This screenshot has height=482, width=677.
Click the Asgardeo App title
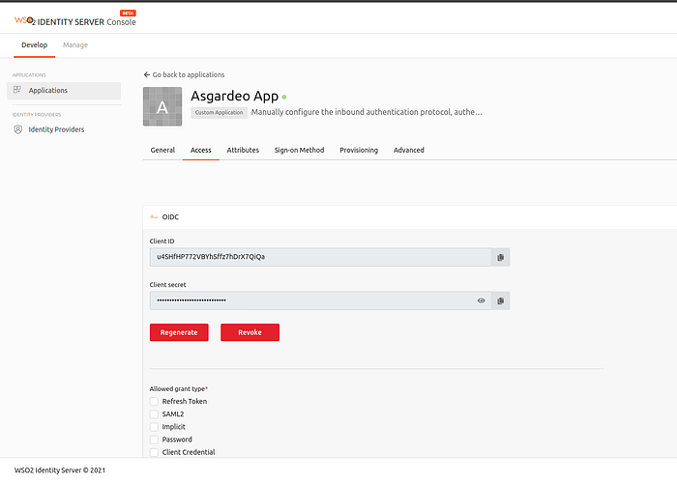[234, 96]
